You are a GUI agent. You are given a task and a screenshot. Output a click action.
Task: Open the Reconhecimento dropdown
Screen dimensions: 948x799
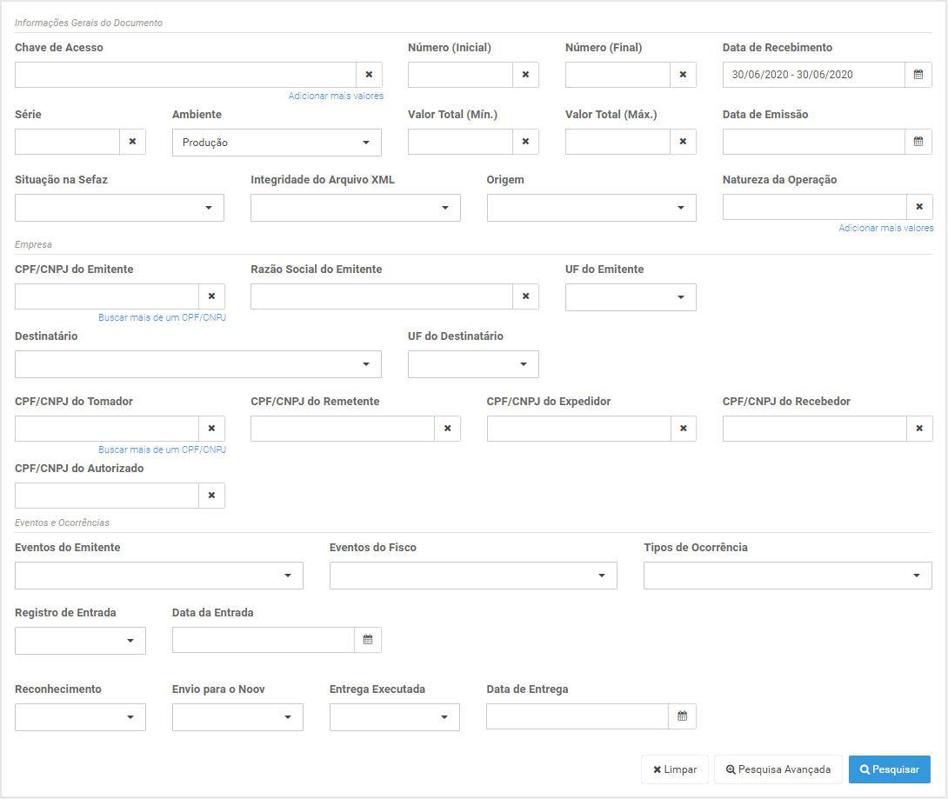pos(80,717)
